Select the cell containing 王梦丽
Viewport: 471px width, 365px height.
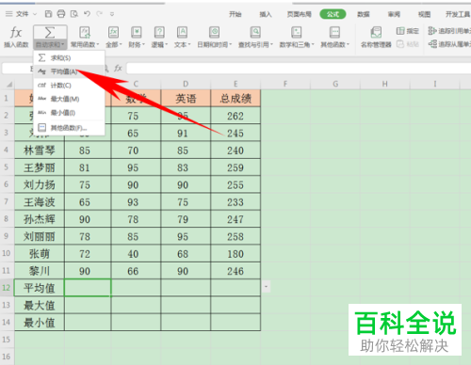click(40, 167)
